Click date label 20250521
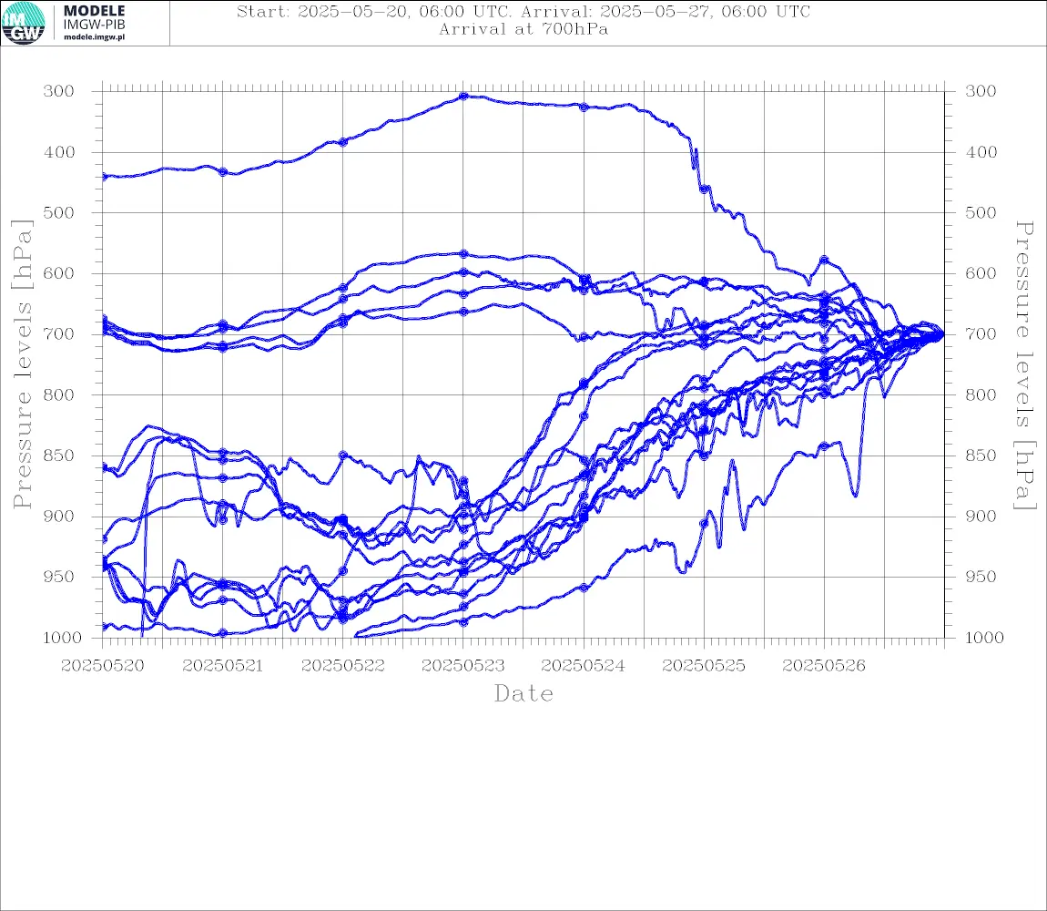This screenshot has width=1047, height=911. coord(222,666)
